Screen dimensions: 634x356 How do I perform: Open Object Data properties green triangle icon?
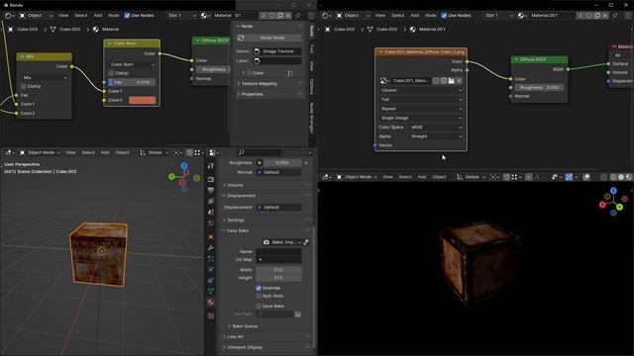(x=211, y=291)
